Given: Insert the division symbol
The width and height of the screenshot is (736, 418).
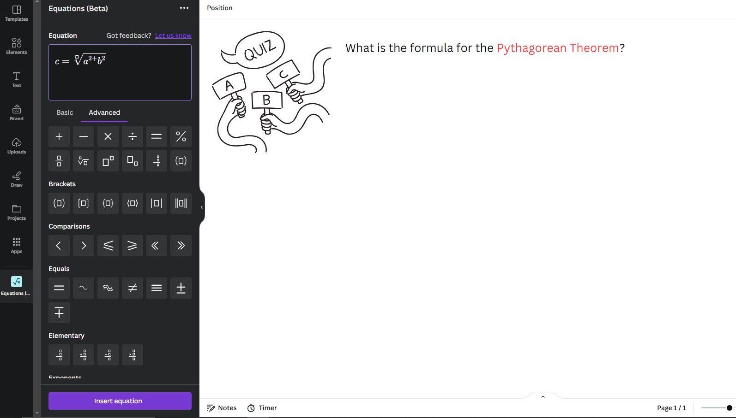Looking at the screenshot, I should click(133, 136).
